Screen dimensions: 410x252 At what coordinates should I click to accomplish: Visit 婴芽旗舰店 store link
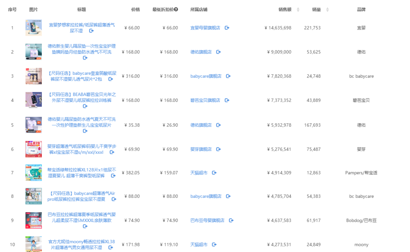pos(201,149)
